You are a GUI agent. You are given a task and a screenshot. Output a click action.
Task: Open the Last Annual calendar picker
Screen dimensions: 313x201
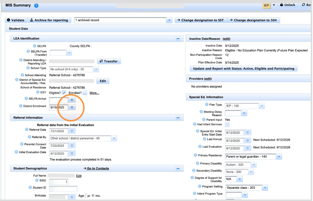pyautogui.click(x=248, y=141)
